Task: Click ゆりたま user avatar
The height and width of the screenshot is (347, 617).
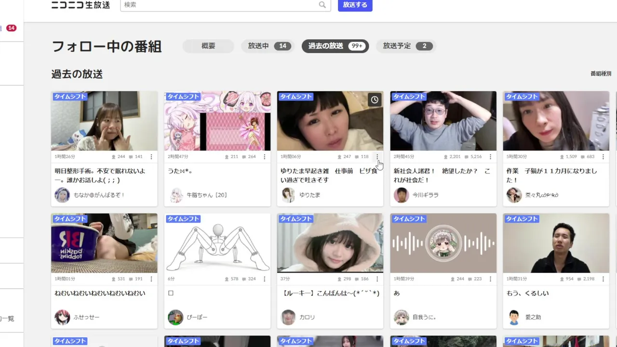Action: pyautogui.click(x=288, y=195)
